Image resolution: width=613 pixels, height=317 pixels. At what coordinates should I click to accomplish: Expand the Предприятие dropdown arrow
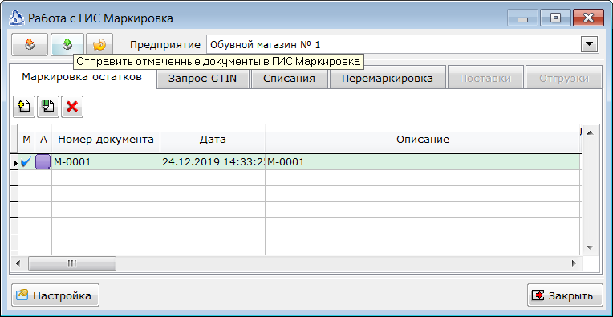(588, 45)
